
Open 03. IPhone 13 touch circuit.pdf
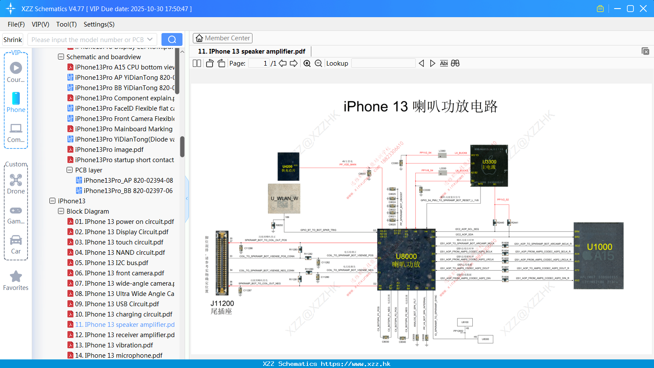click(115, 242)
